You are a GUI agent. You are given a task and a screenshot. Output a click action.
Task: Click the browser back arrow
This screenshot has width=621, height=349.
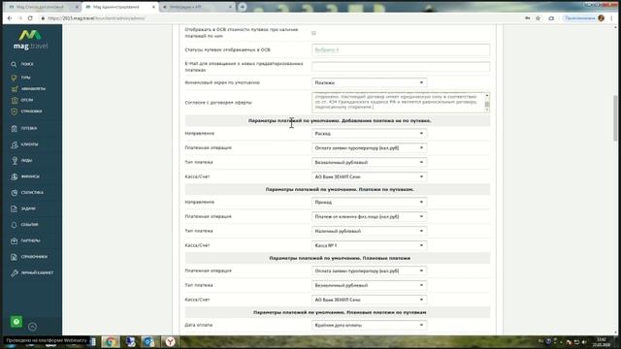(10, 18)
